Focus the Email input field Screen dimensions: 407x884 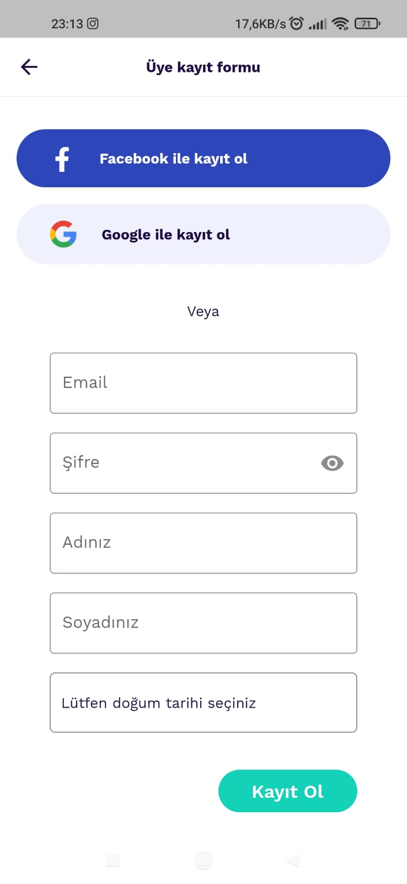tap(203, 383)
